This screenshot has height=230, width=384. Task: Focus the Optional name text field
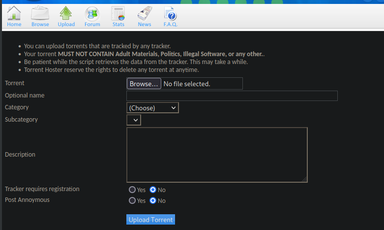[x=232, y=96]
